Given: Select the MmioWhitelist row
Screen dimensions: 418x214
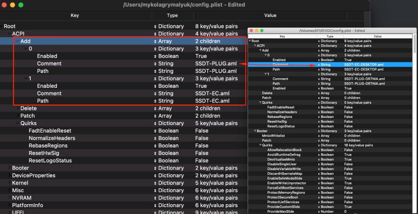Looking at the screenshot, I should [273, 136].
